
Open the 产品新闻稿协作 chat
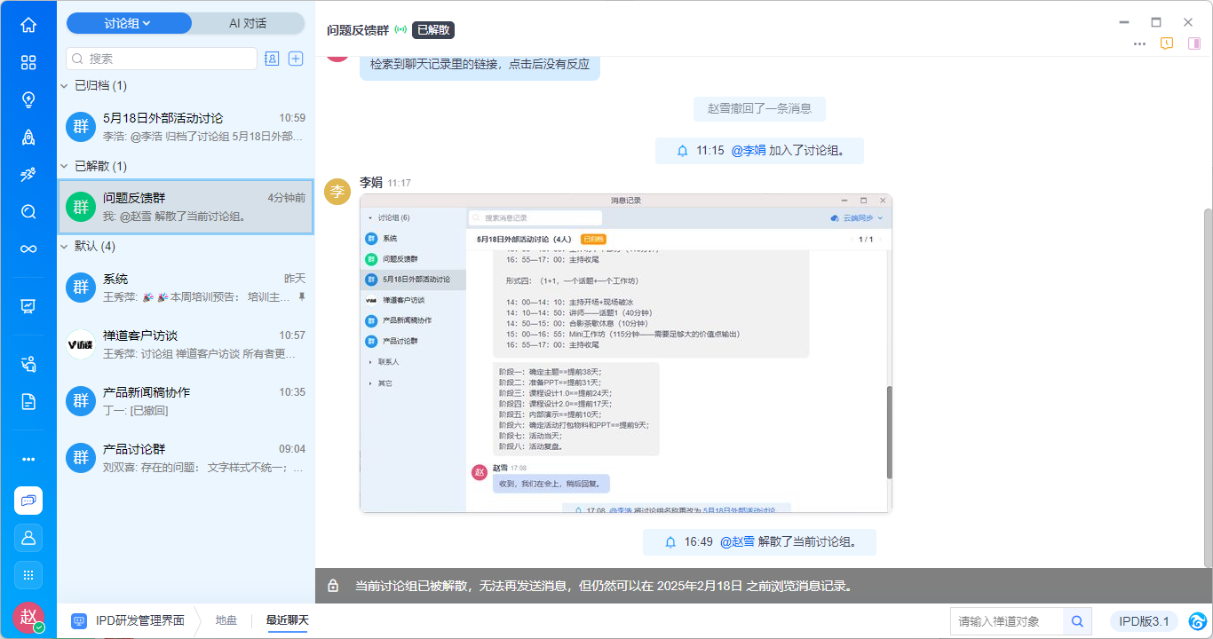(x=186, y=401)
